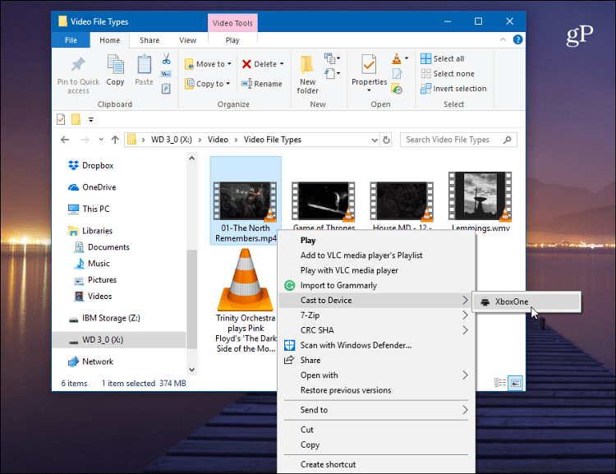Click Select none in the ribbon

(448, 73)
